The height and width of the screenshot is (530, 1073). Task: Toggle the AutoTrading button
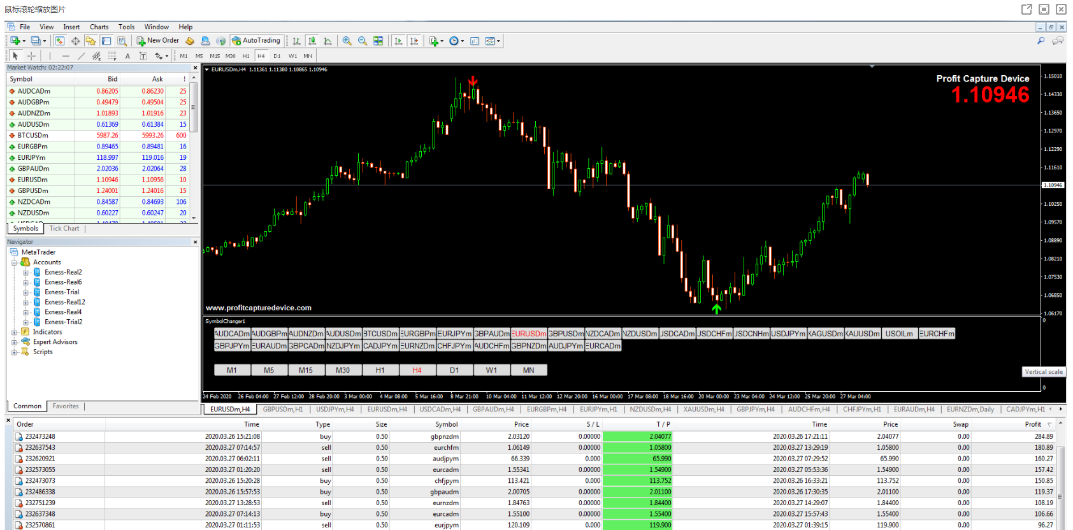pyautogui.click(x=256, y=41)
